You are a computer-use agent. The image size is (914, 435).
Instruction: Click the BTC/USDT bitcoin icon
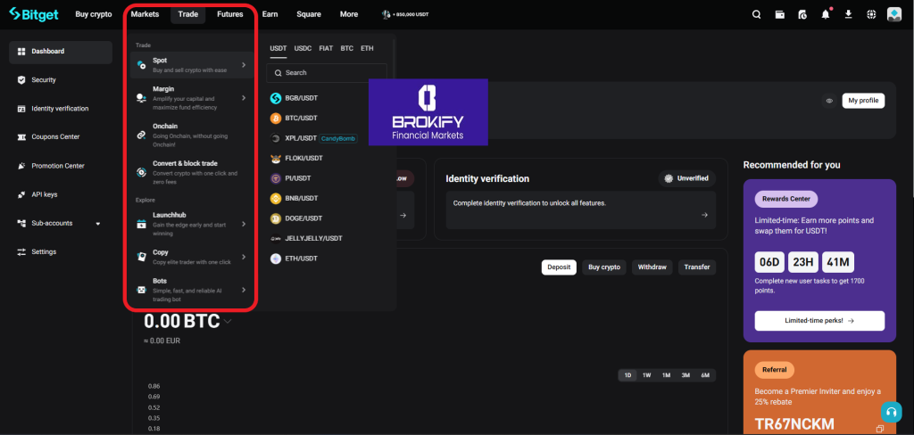(276, 119)
